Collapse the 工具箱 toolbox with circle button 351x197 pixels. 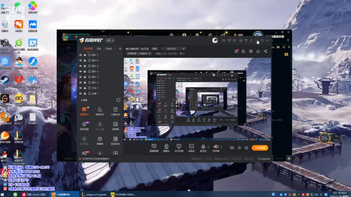(x=118, y=100)
